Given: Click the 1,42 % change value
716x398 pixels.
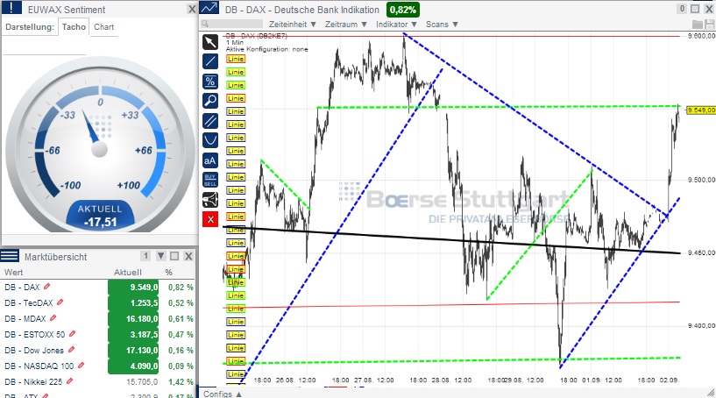Looking at the screenshot, I should (x=181, y=381).
